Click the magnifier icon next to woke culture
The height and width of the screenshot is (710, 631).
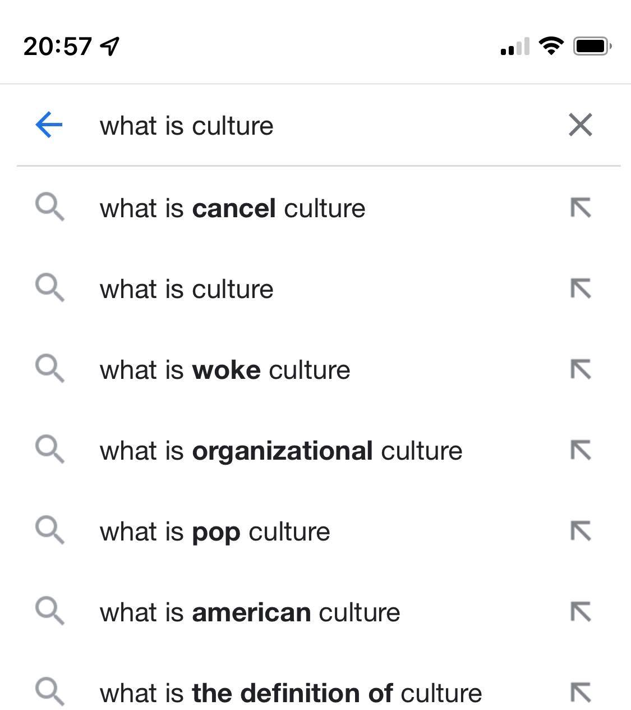(x=49, y=369)
